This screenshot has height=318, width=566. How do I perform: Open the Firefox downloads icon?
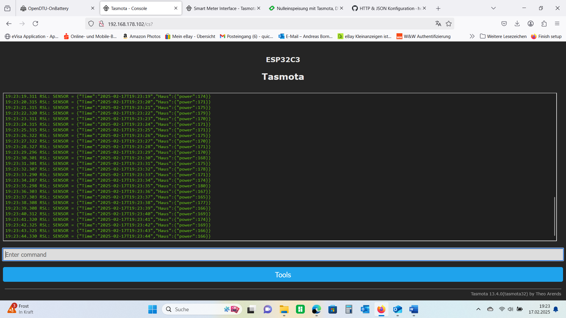click(x=517, y=24)
